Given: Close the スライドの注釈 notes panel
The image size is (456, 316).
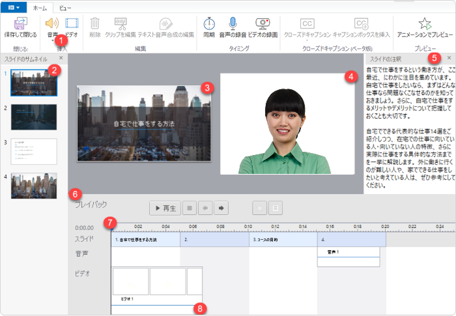Looking at the screenshot, I should pyautogui.click(x=449, y=59).
